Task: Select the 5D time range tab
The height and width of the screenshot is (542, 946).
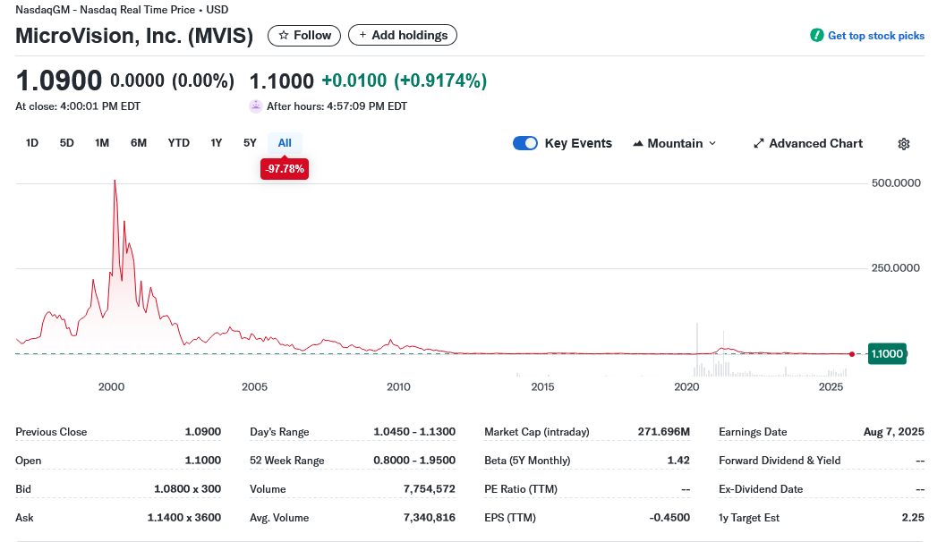Action: [x=66, y=143]
